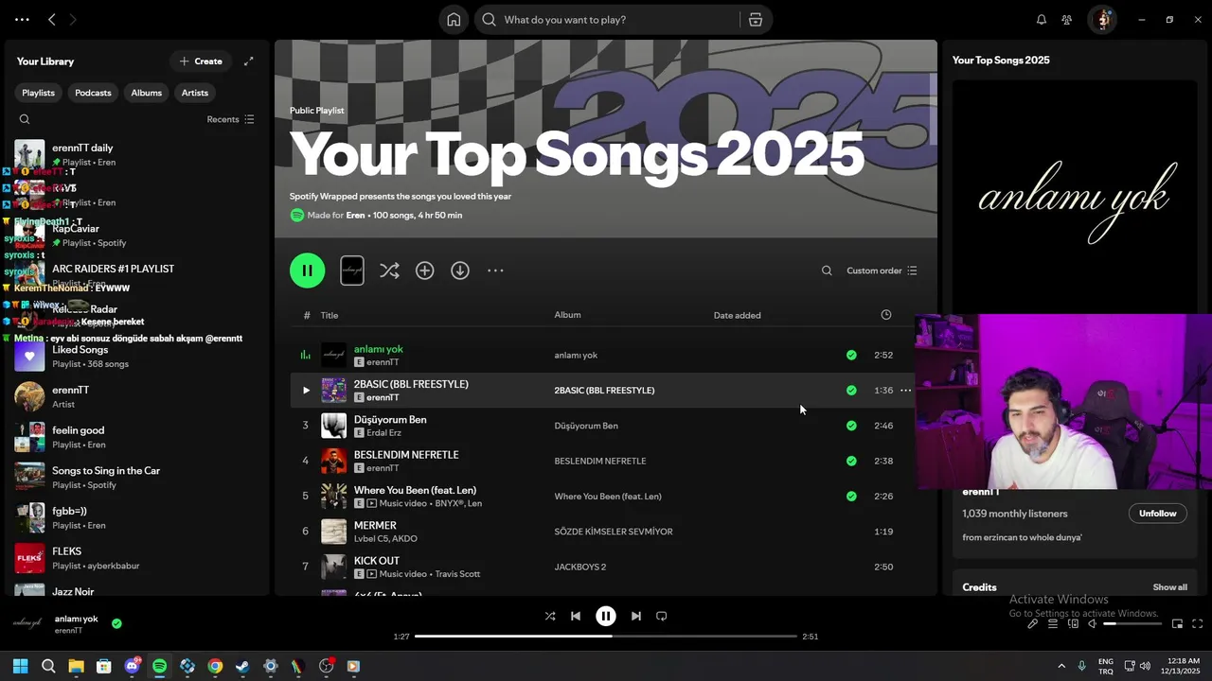Search in Your Library
The width and height of the screenshot is (1212, 681).
click(x=25, y=119)
